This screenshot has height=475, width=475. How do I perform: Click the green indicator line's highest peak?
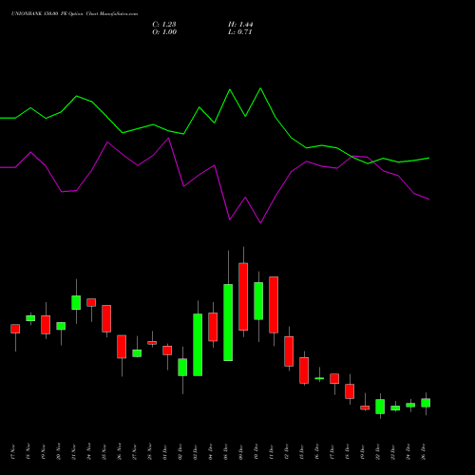click(260, 88)
